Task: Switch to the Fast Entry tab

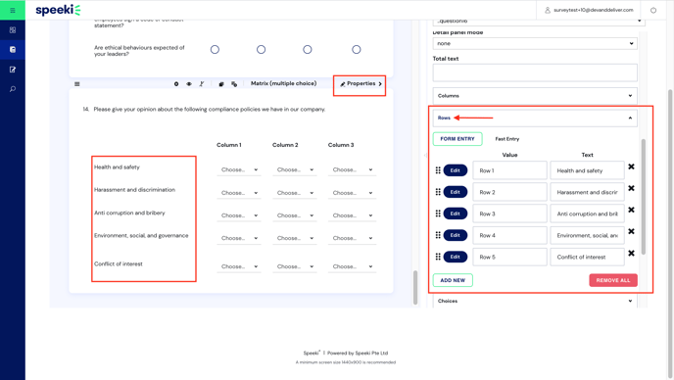Action: coord(506,139)
